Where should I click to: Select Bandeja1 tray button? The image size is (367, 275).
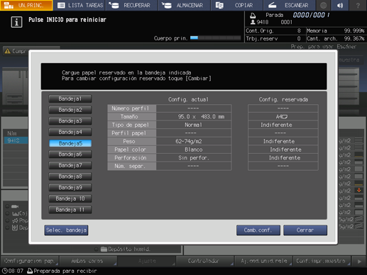[70, 99]
